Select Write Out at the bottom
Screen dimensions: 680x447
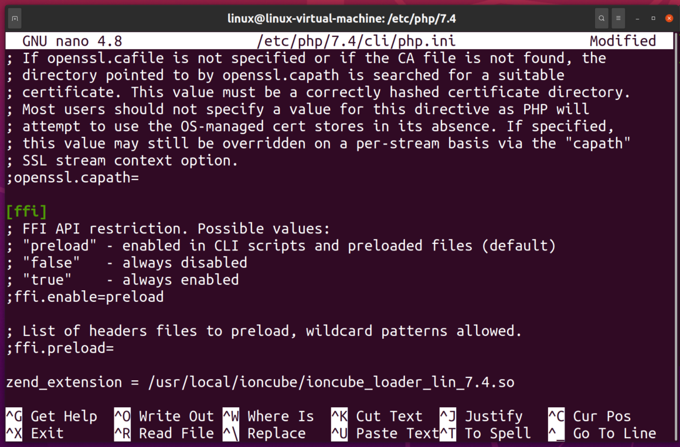tap(176, 416)
